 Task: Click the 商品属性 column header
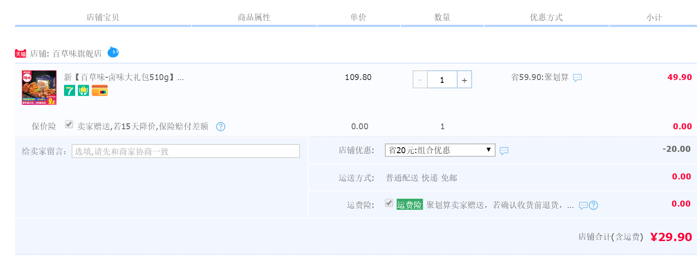(x=254, y=17)
